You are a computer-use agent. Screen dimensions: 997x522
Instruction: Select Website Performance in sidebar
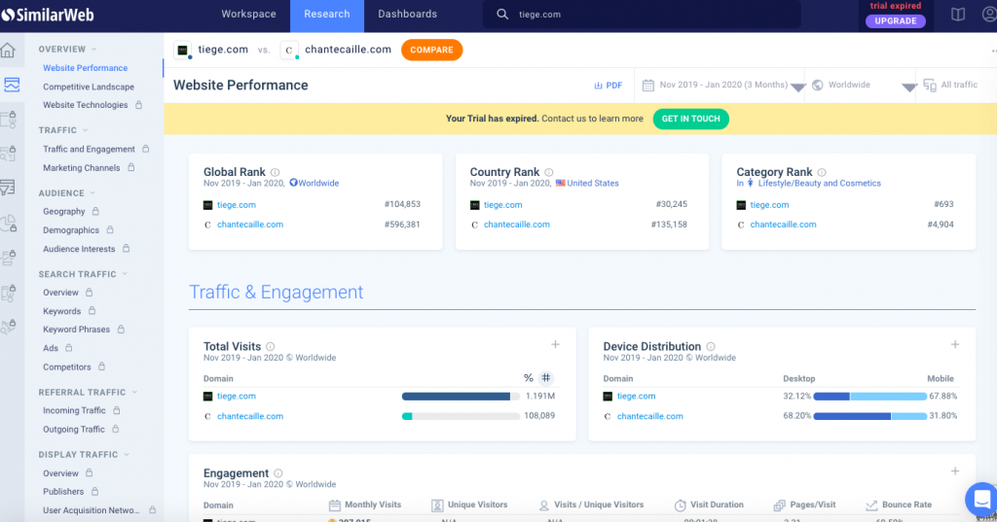pos(86,68)
